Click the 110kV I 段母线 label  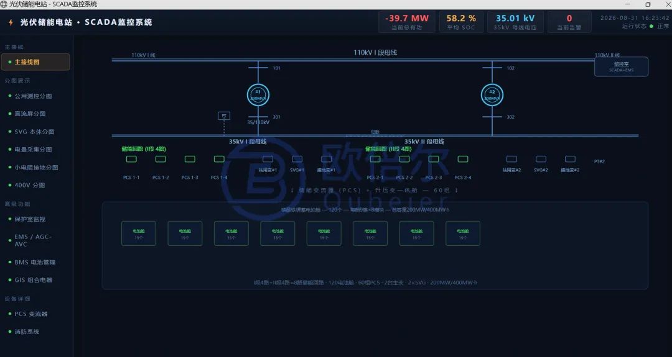click(375, 53)
